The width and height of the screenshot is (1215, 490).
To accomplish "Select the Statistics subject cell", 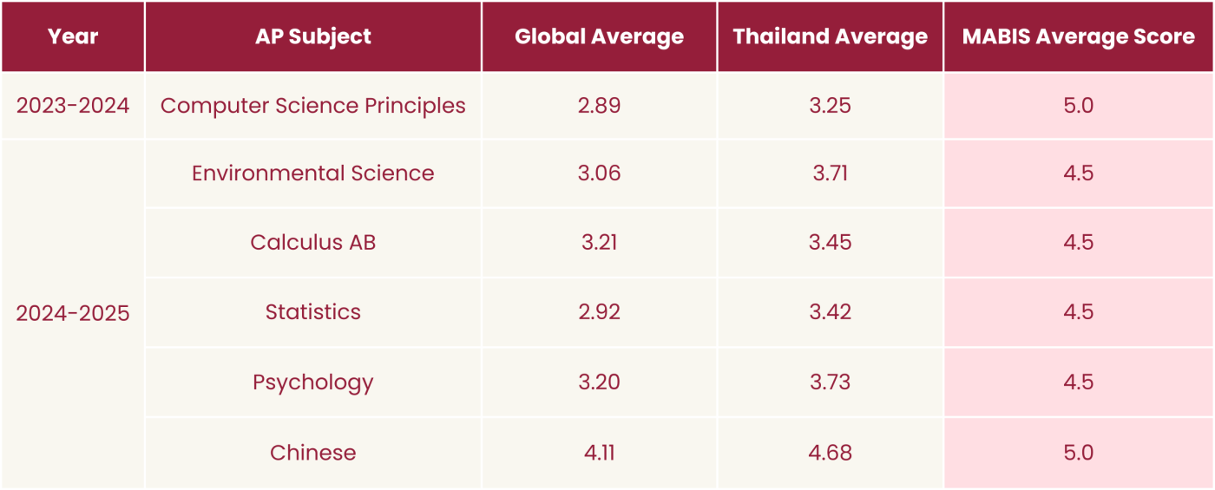I will point(313,312).
